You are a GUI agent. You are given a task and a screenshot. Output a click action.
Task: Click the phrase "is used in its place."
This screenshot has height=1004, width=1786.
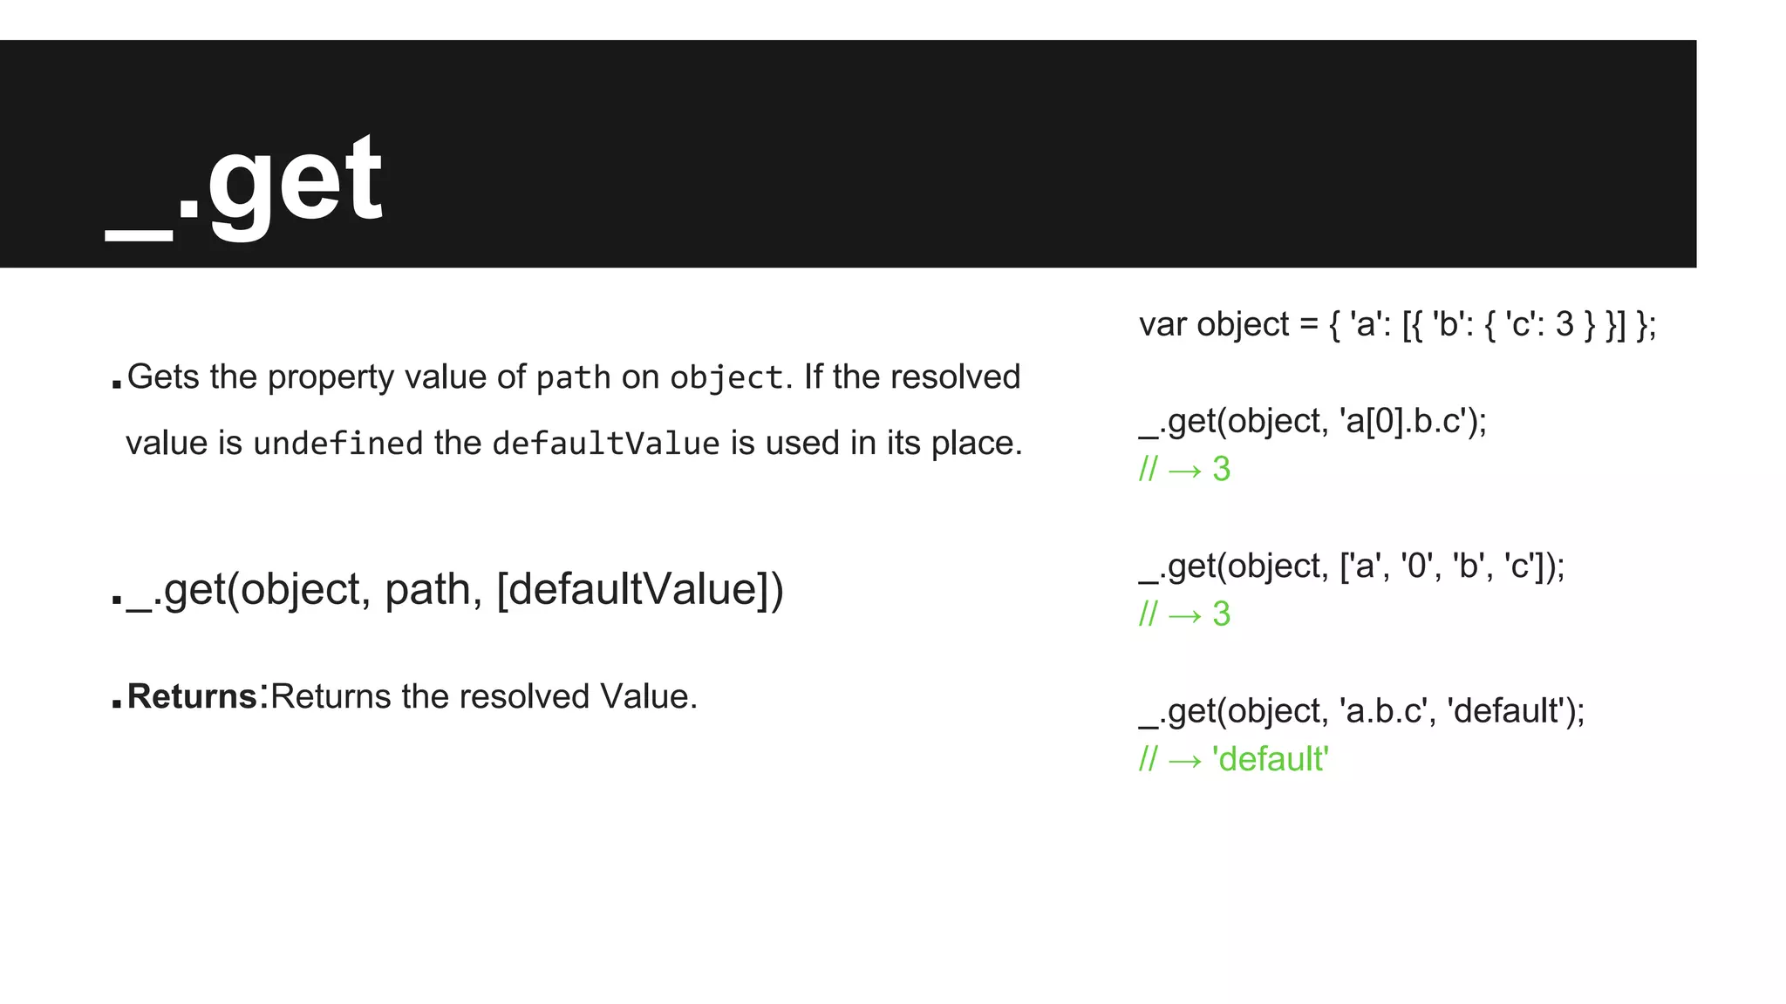876,444
